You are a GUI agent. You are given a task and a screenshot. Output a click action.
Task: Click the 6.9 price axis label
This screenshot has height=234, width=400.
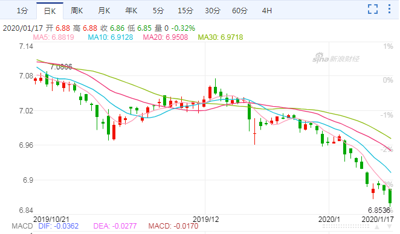(x=28, y=180)
